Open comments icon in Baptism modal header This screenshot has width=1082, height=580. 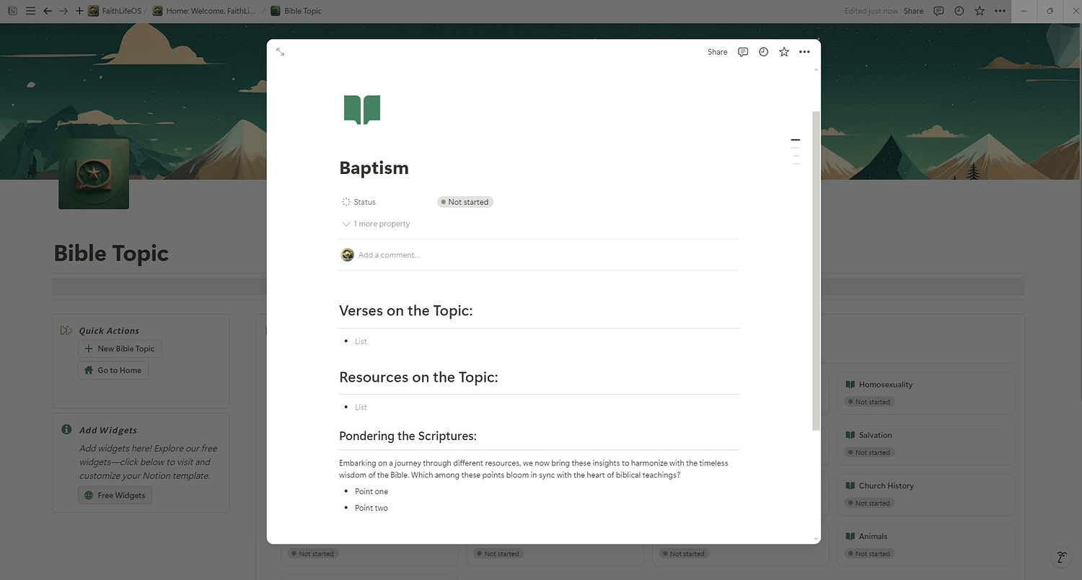pos(743,52)
